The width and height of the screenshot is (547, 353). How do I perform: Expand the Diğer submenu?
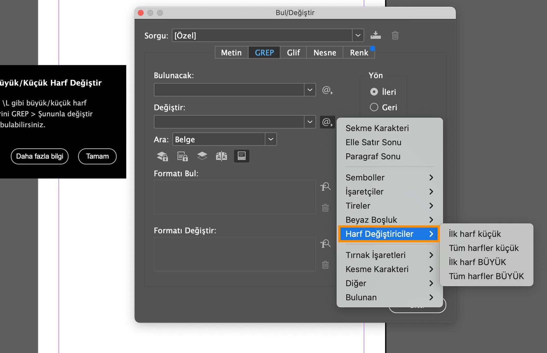coord(390,283)
